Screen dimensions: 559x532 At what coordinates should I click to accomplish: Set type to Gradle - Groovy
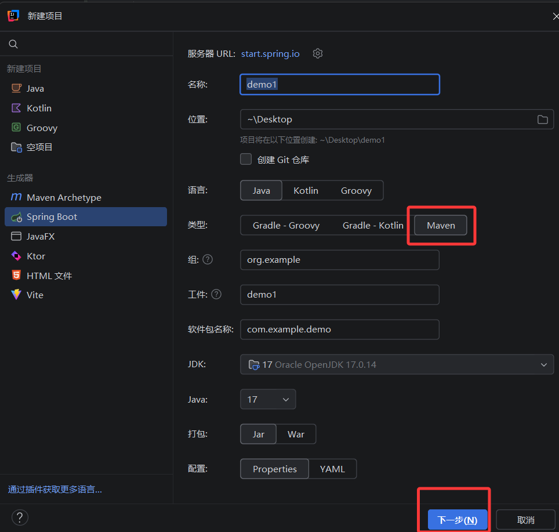[x=286, y=225]
